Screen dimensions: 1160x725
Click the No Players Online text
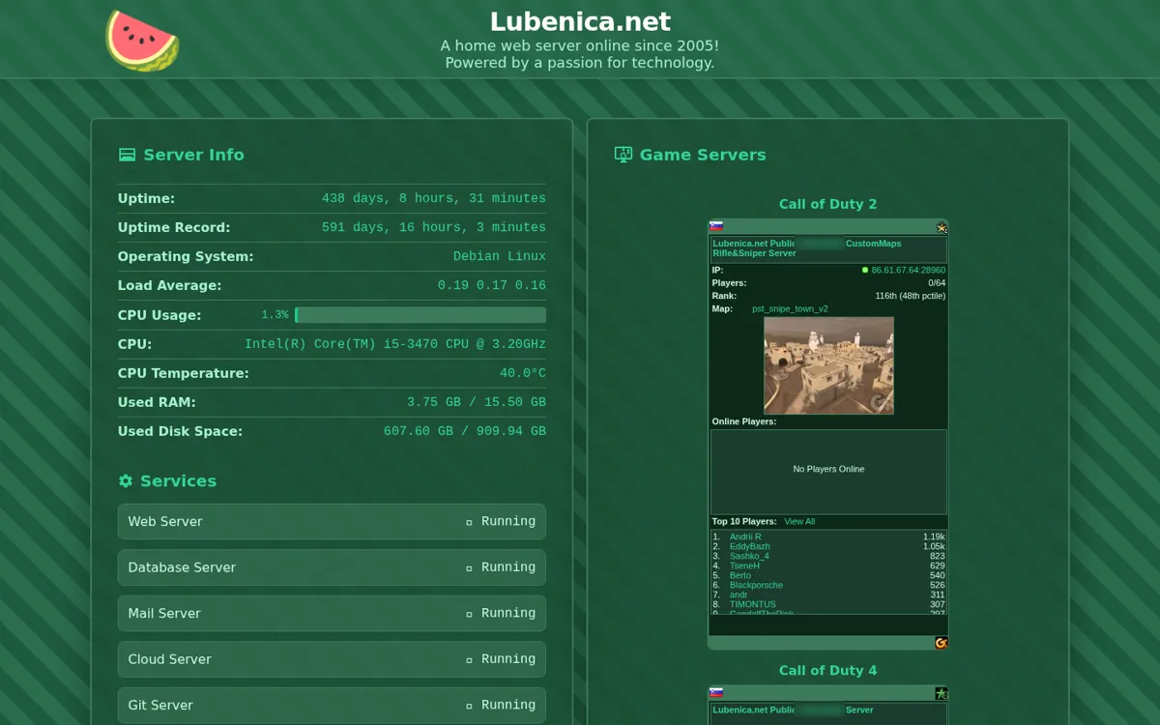pyautogui.click(x=828, y=469)
